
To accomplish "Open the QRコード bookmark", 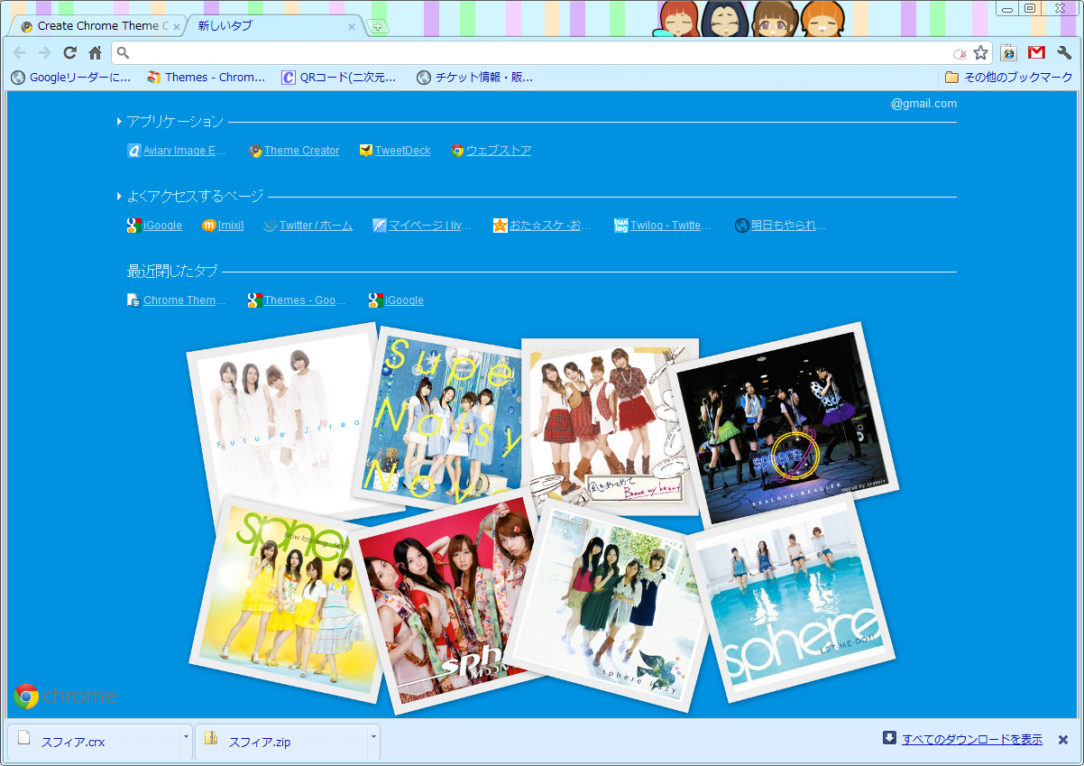I will (339, 78).
